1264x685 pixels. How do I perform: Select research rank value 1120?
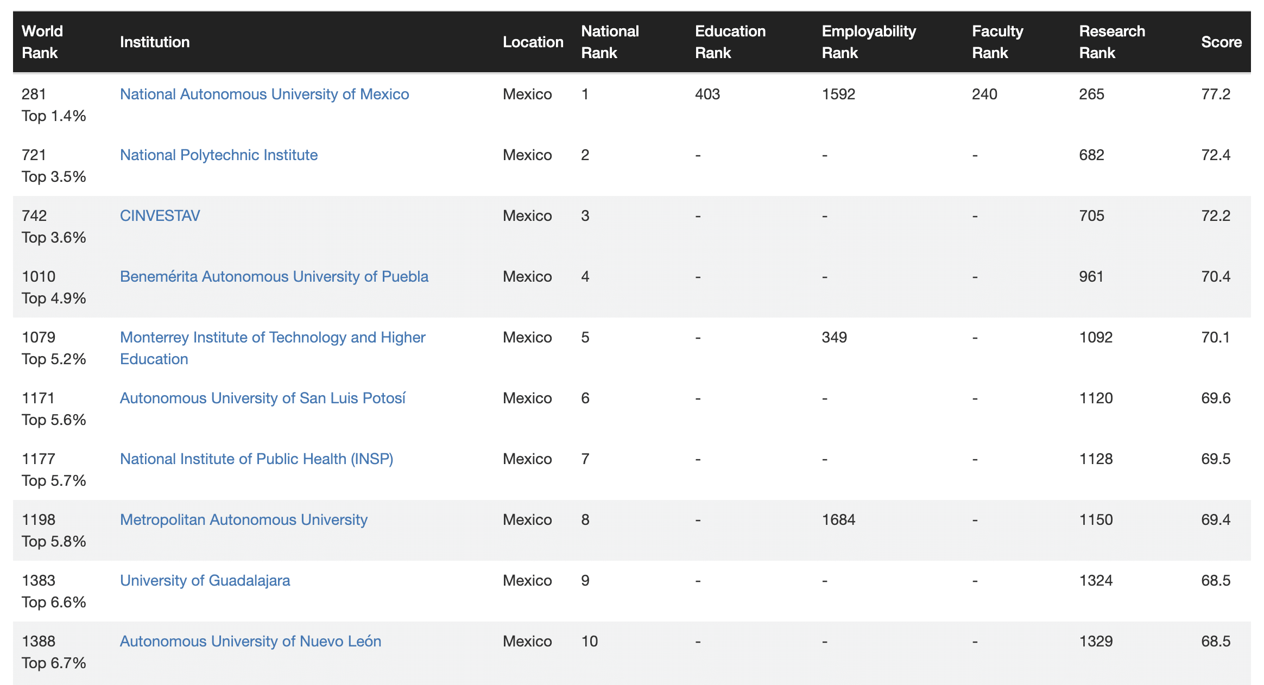tap(1096, 398)
